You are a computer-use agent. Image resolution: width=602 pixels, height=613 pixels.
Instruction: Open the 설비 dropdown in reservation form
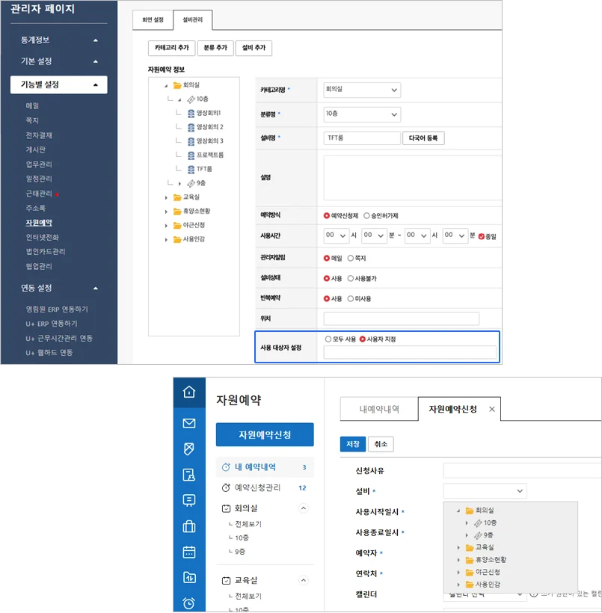click(x=485, y=491)
